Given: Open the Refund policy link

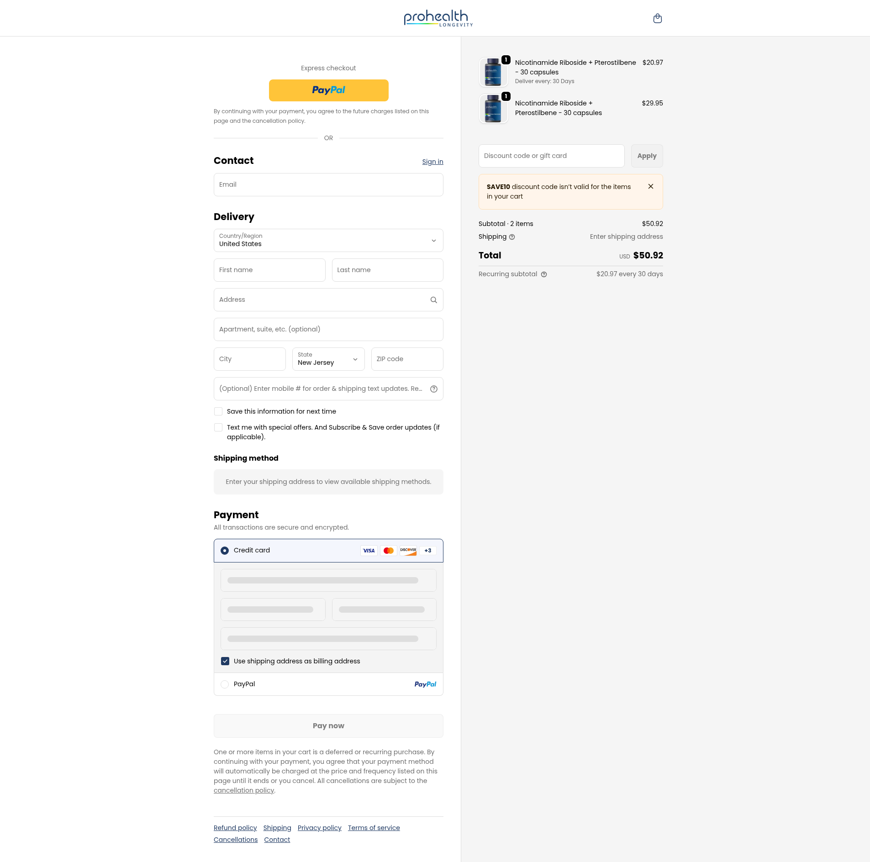Looking at the screenshot, I should click(235, 828).
